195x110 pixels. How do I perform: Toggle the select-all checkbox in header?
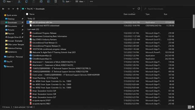(27, 14)
